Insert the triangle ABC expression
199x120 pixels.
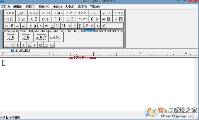tap(56, 37)
